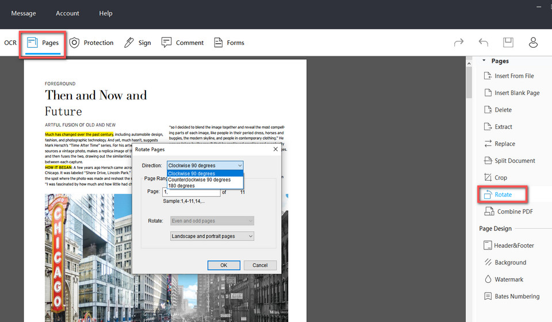Click the Header&Footer icon
The height and width of the screenshot is (322, 552).
[488, 246]
